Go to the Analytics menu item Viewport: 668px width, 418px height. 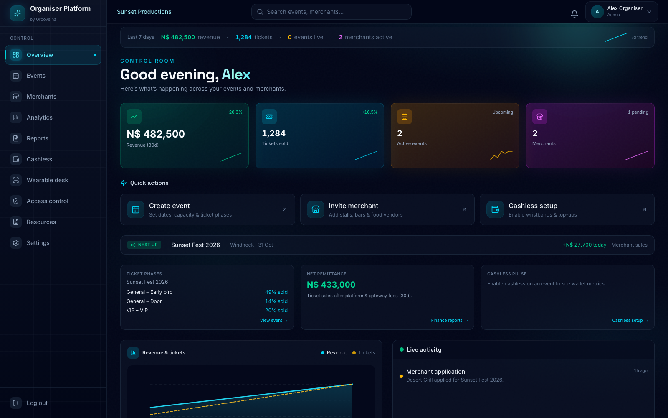click(53, 117)
